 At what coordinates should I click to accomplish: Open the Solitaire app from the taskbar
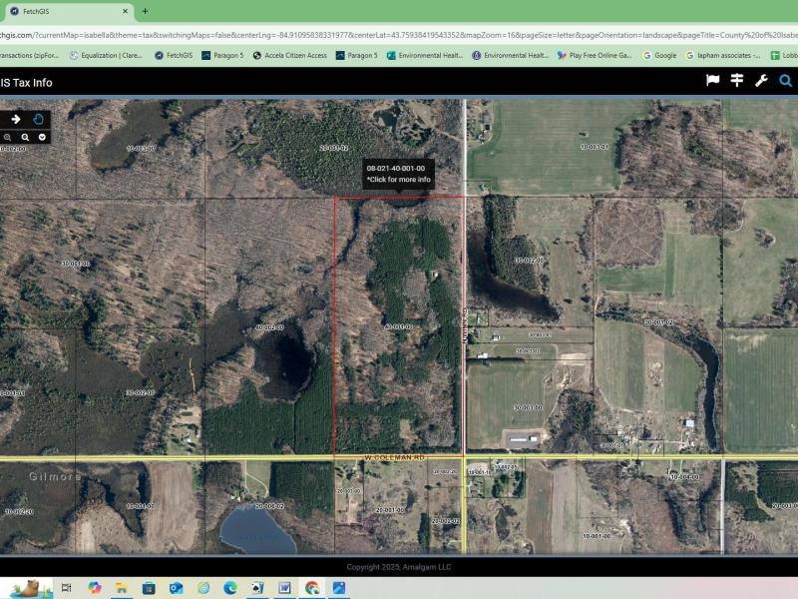coord(257,588)
